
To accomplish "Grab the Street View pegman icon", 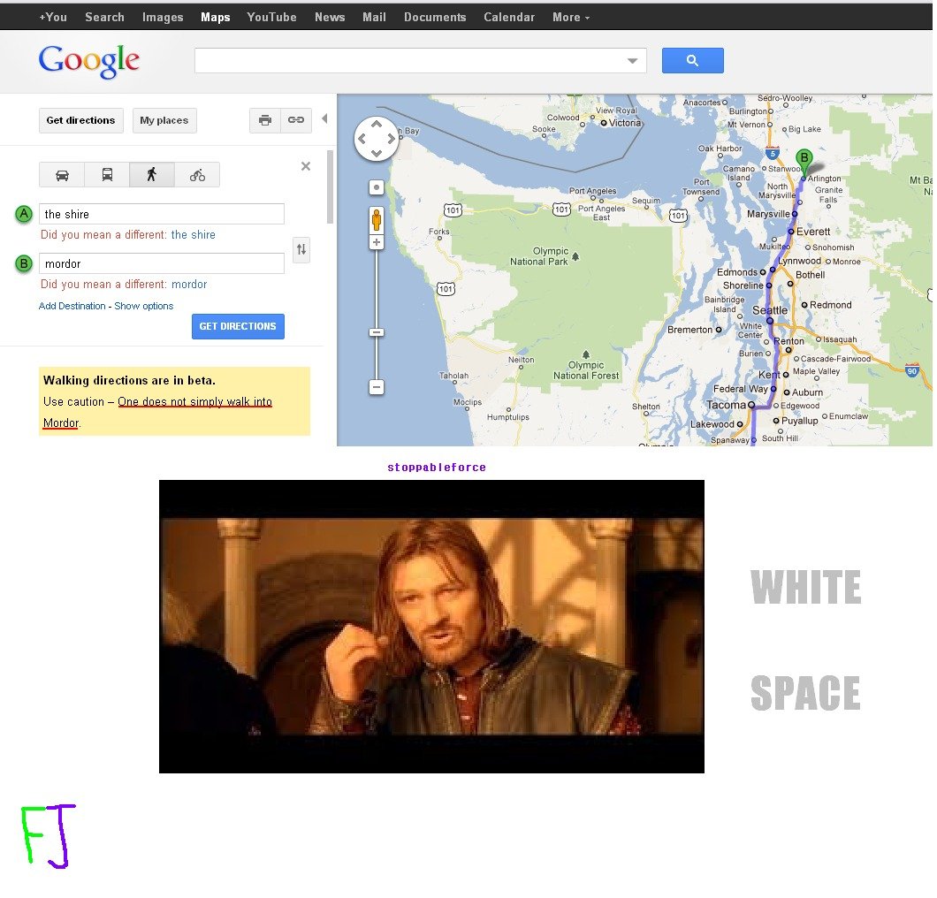I will point(377,219).
